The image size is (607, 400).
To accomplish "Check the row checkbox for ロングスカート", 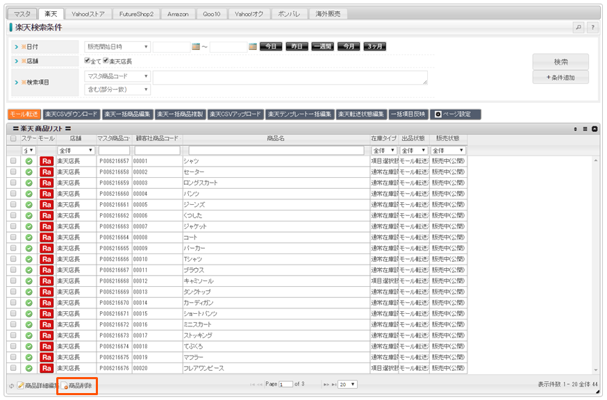I will 13,183.
